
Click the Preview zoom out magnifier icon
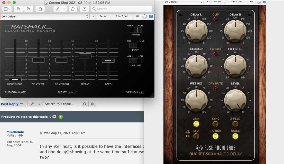[x=19, y=9]
